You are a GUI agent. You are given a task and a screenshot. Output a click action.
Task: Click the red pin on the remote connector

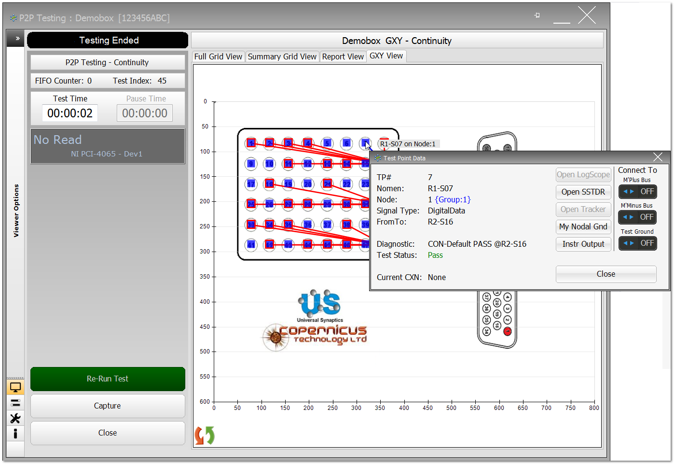(x=507, y=331)
